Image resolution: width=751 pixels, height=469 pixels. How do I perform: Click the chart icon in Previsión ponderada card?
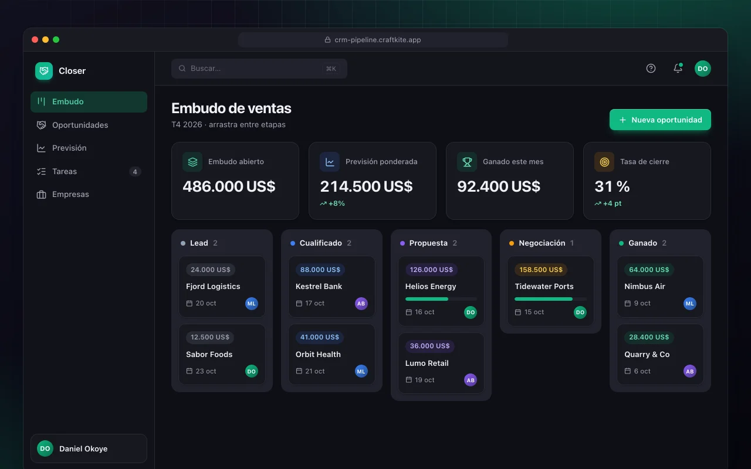point(330,162)
